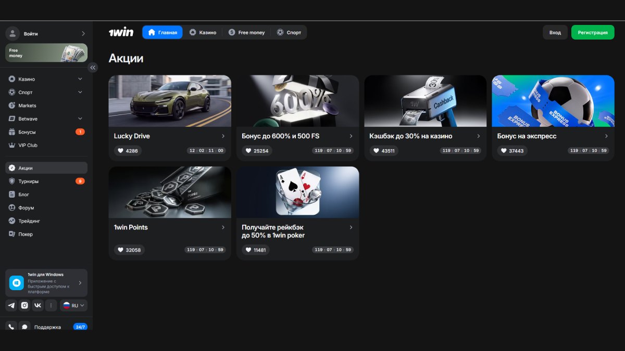The image size is (625, 351).
Task: Open Markets in the sidebar
Action: point(46,106)
